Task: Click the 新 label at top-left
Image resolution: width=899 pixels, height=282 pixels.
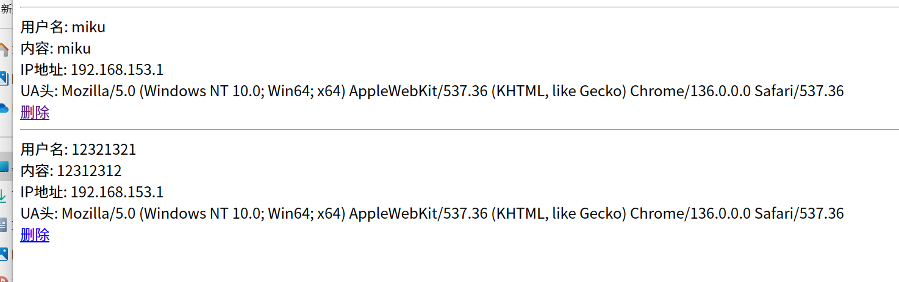Action: (x=6, y=10)
